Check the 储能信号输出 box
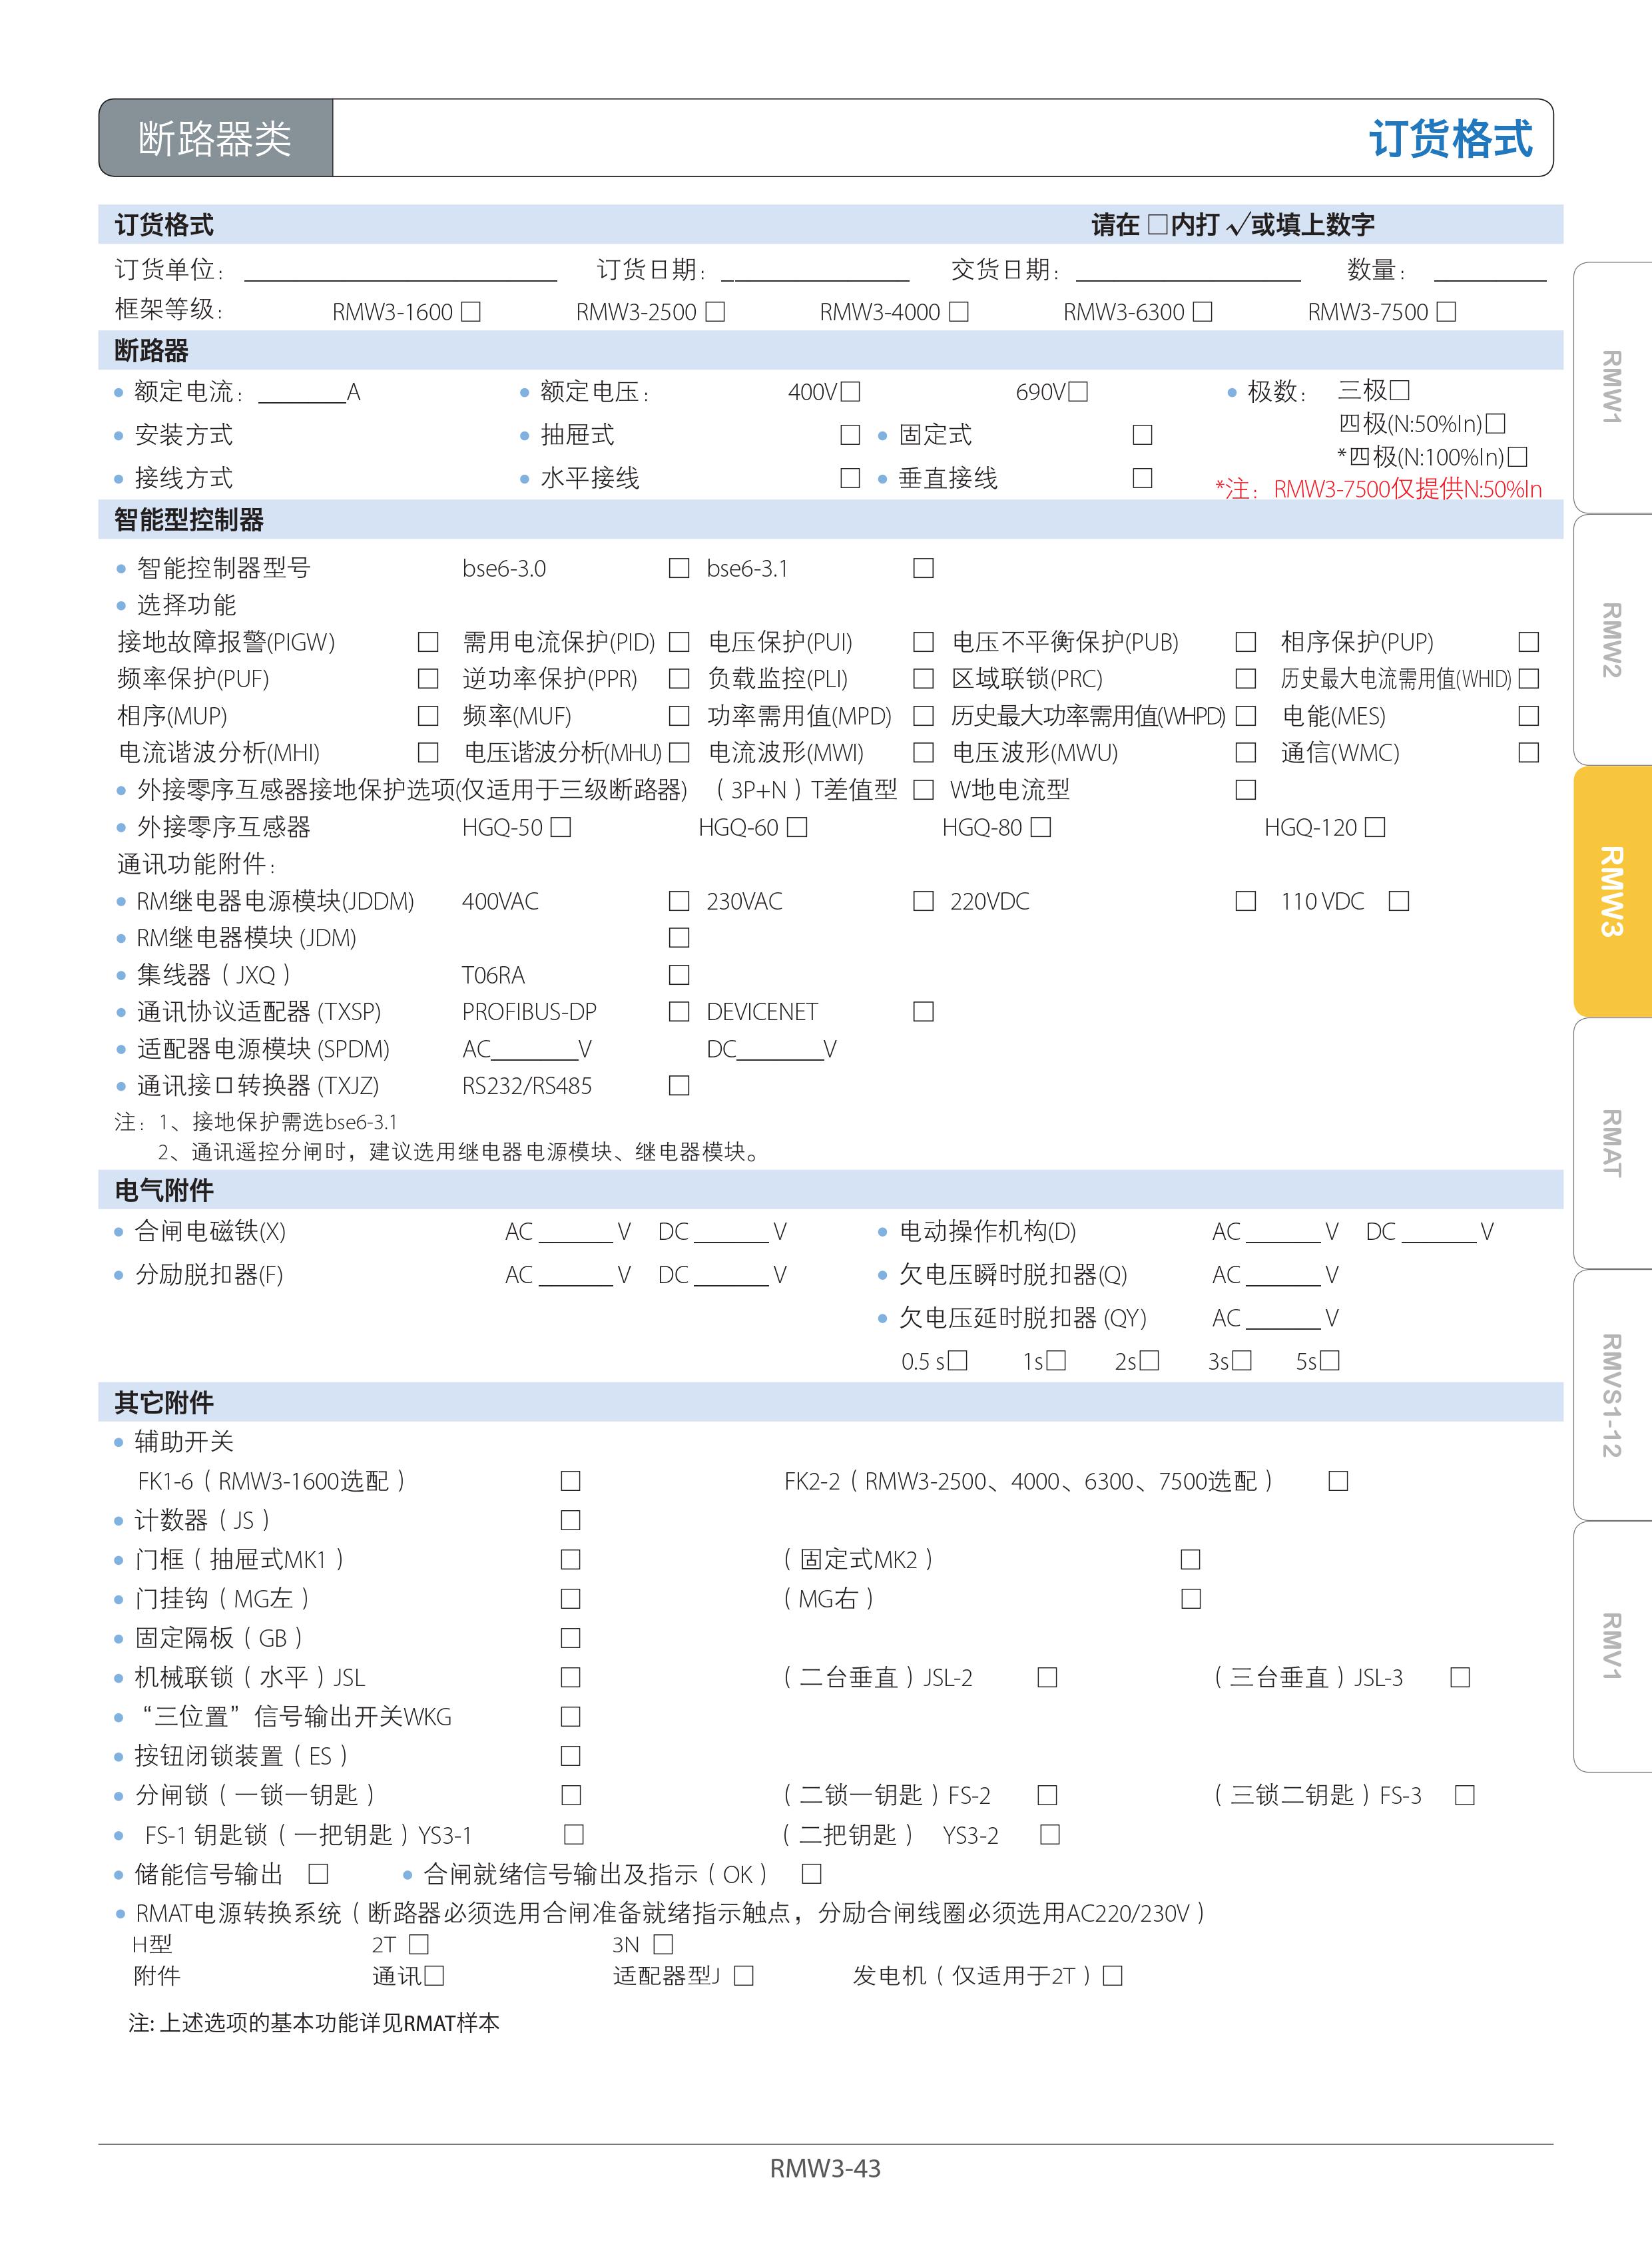Screen dimensions: 1652x2242 pyautogui.click(x=318, y=1873)
